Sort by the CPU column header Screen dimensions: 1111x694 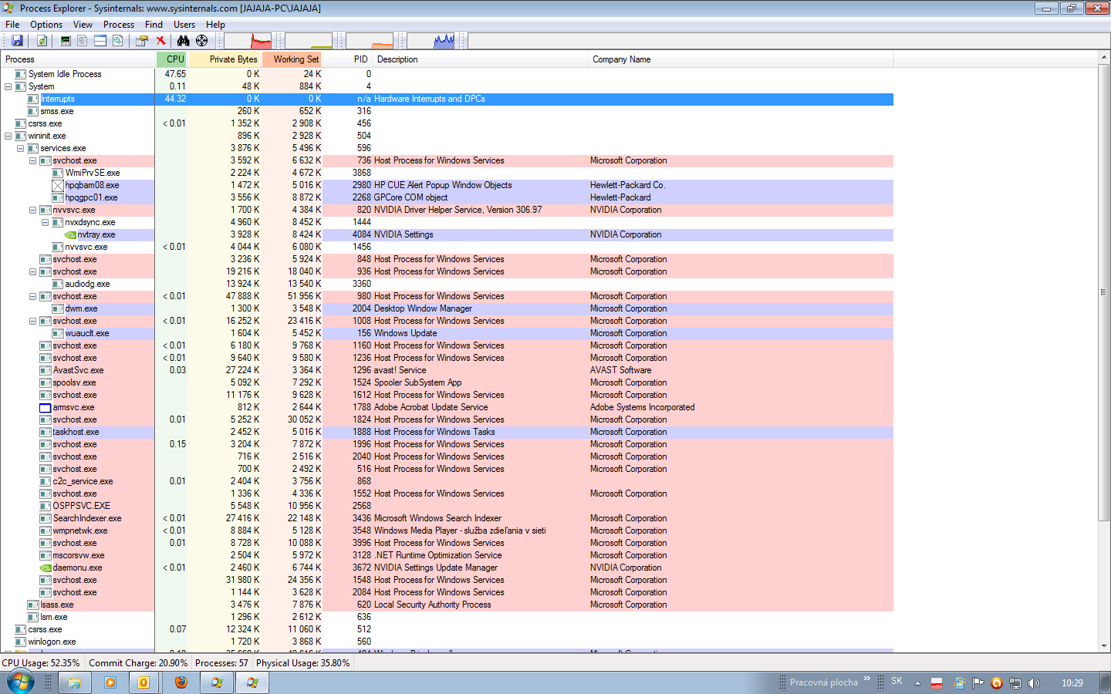172,59
